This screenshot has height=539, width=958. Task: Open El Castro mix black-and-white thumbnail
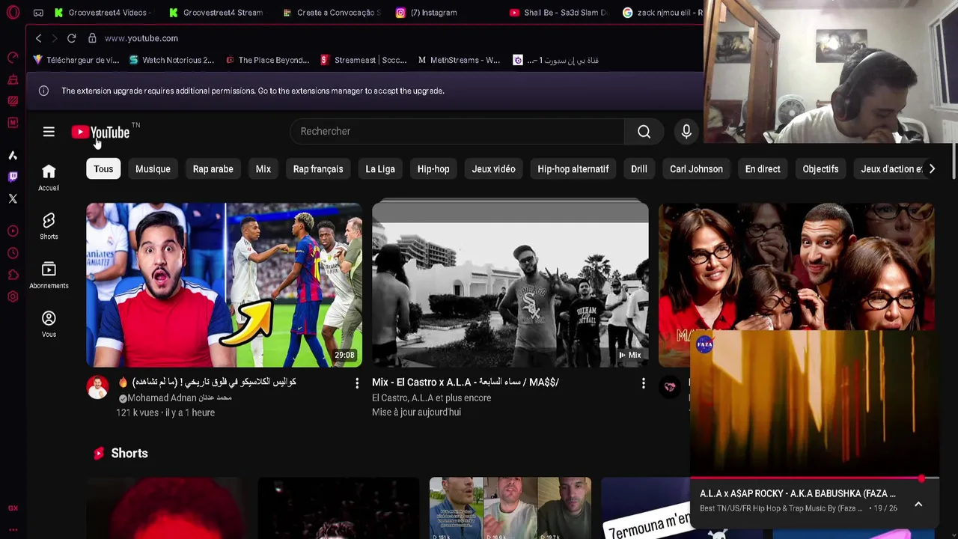pos(510,284)
